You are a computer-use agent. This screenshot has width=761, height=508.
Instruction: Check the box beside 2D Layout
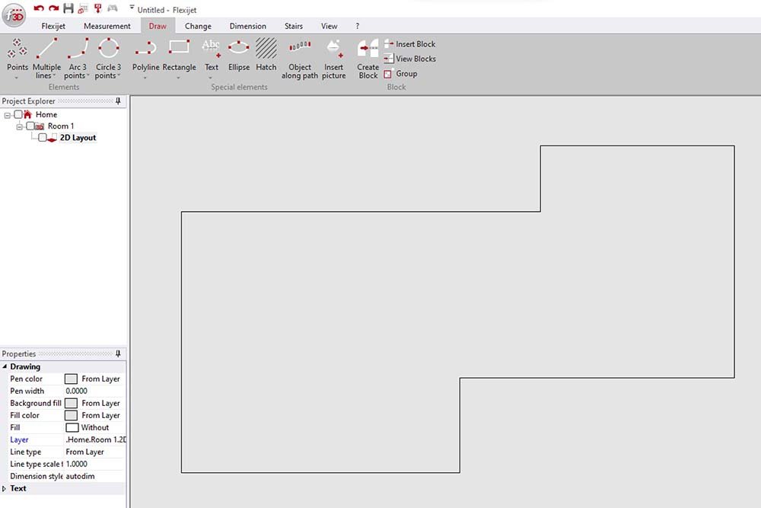click(43, 137)
